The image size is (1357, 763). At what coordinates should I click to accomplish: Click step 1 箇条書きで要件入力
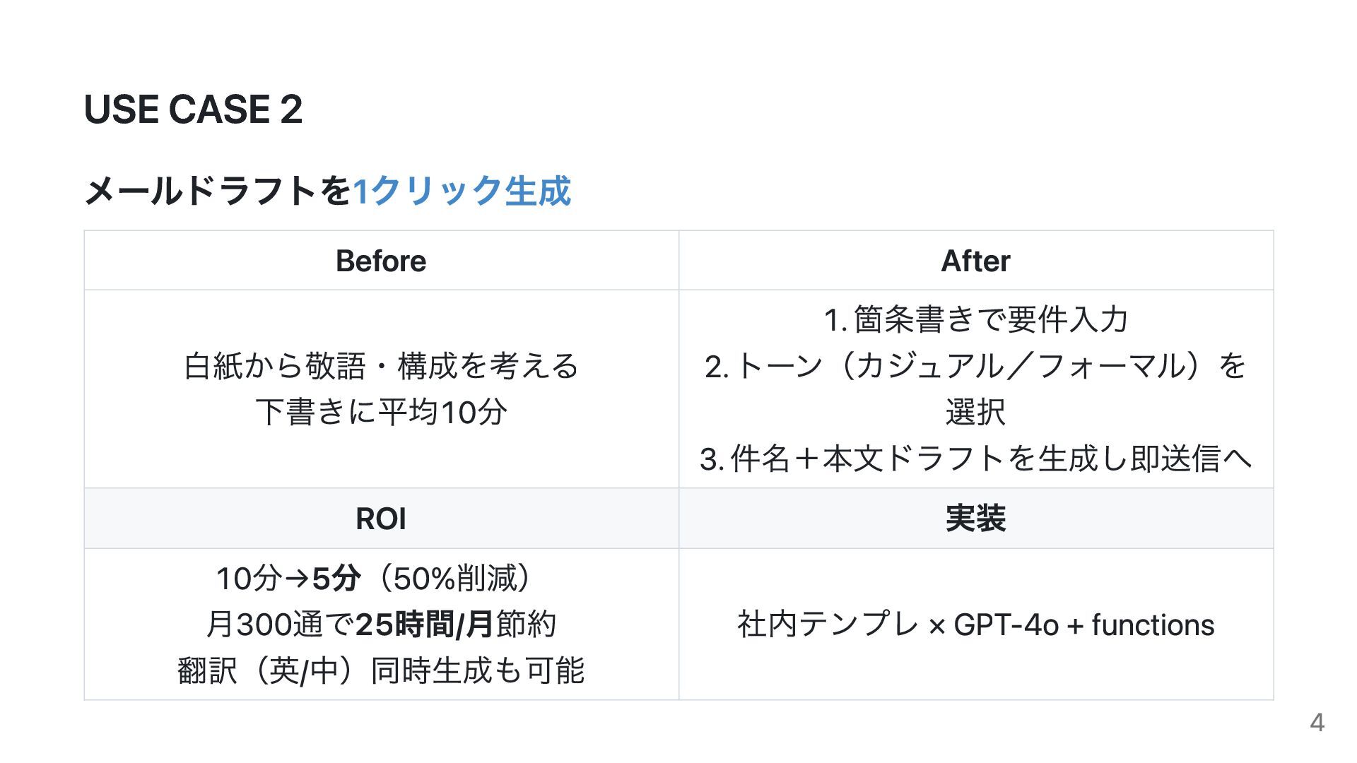pos(975,319)
